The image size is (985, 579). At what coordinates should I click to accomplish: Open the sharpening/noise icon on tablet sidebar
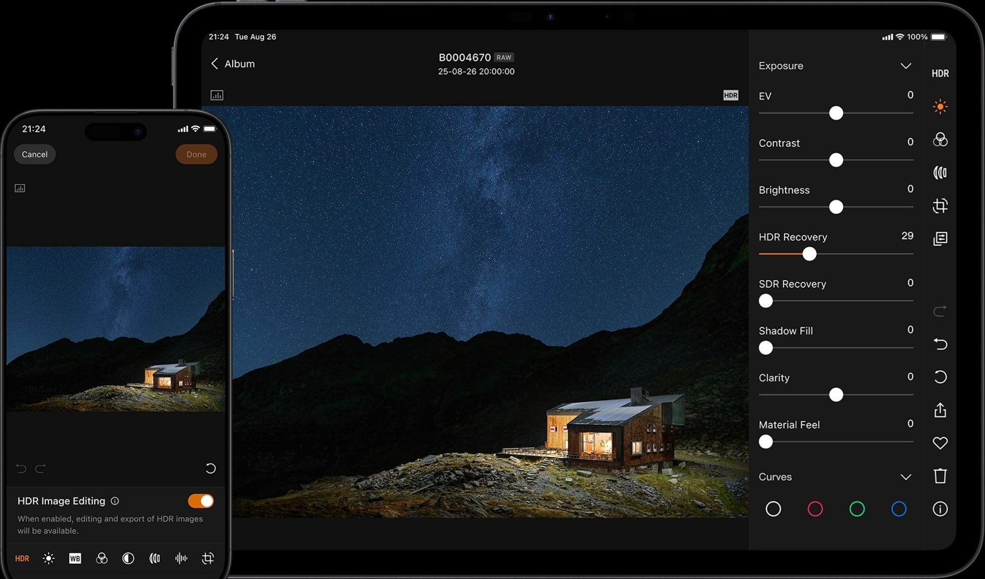click(940, 173)
